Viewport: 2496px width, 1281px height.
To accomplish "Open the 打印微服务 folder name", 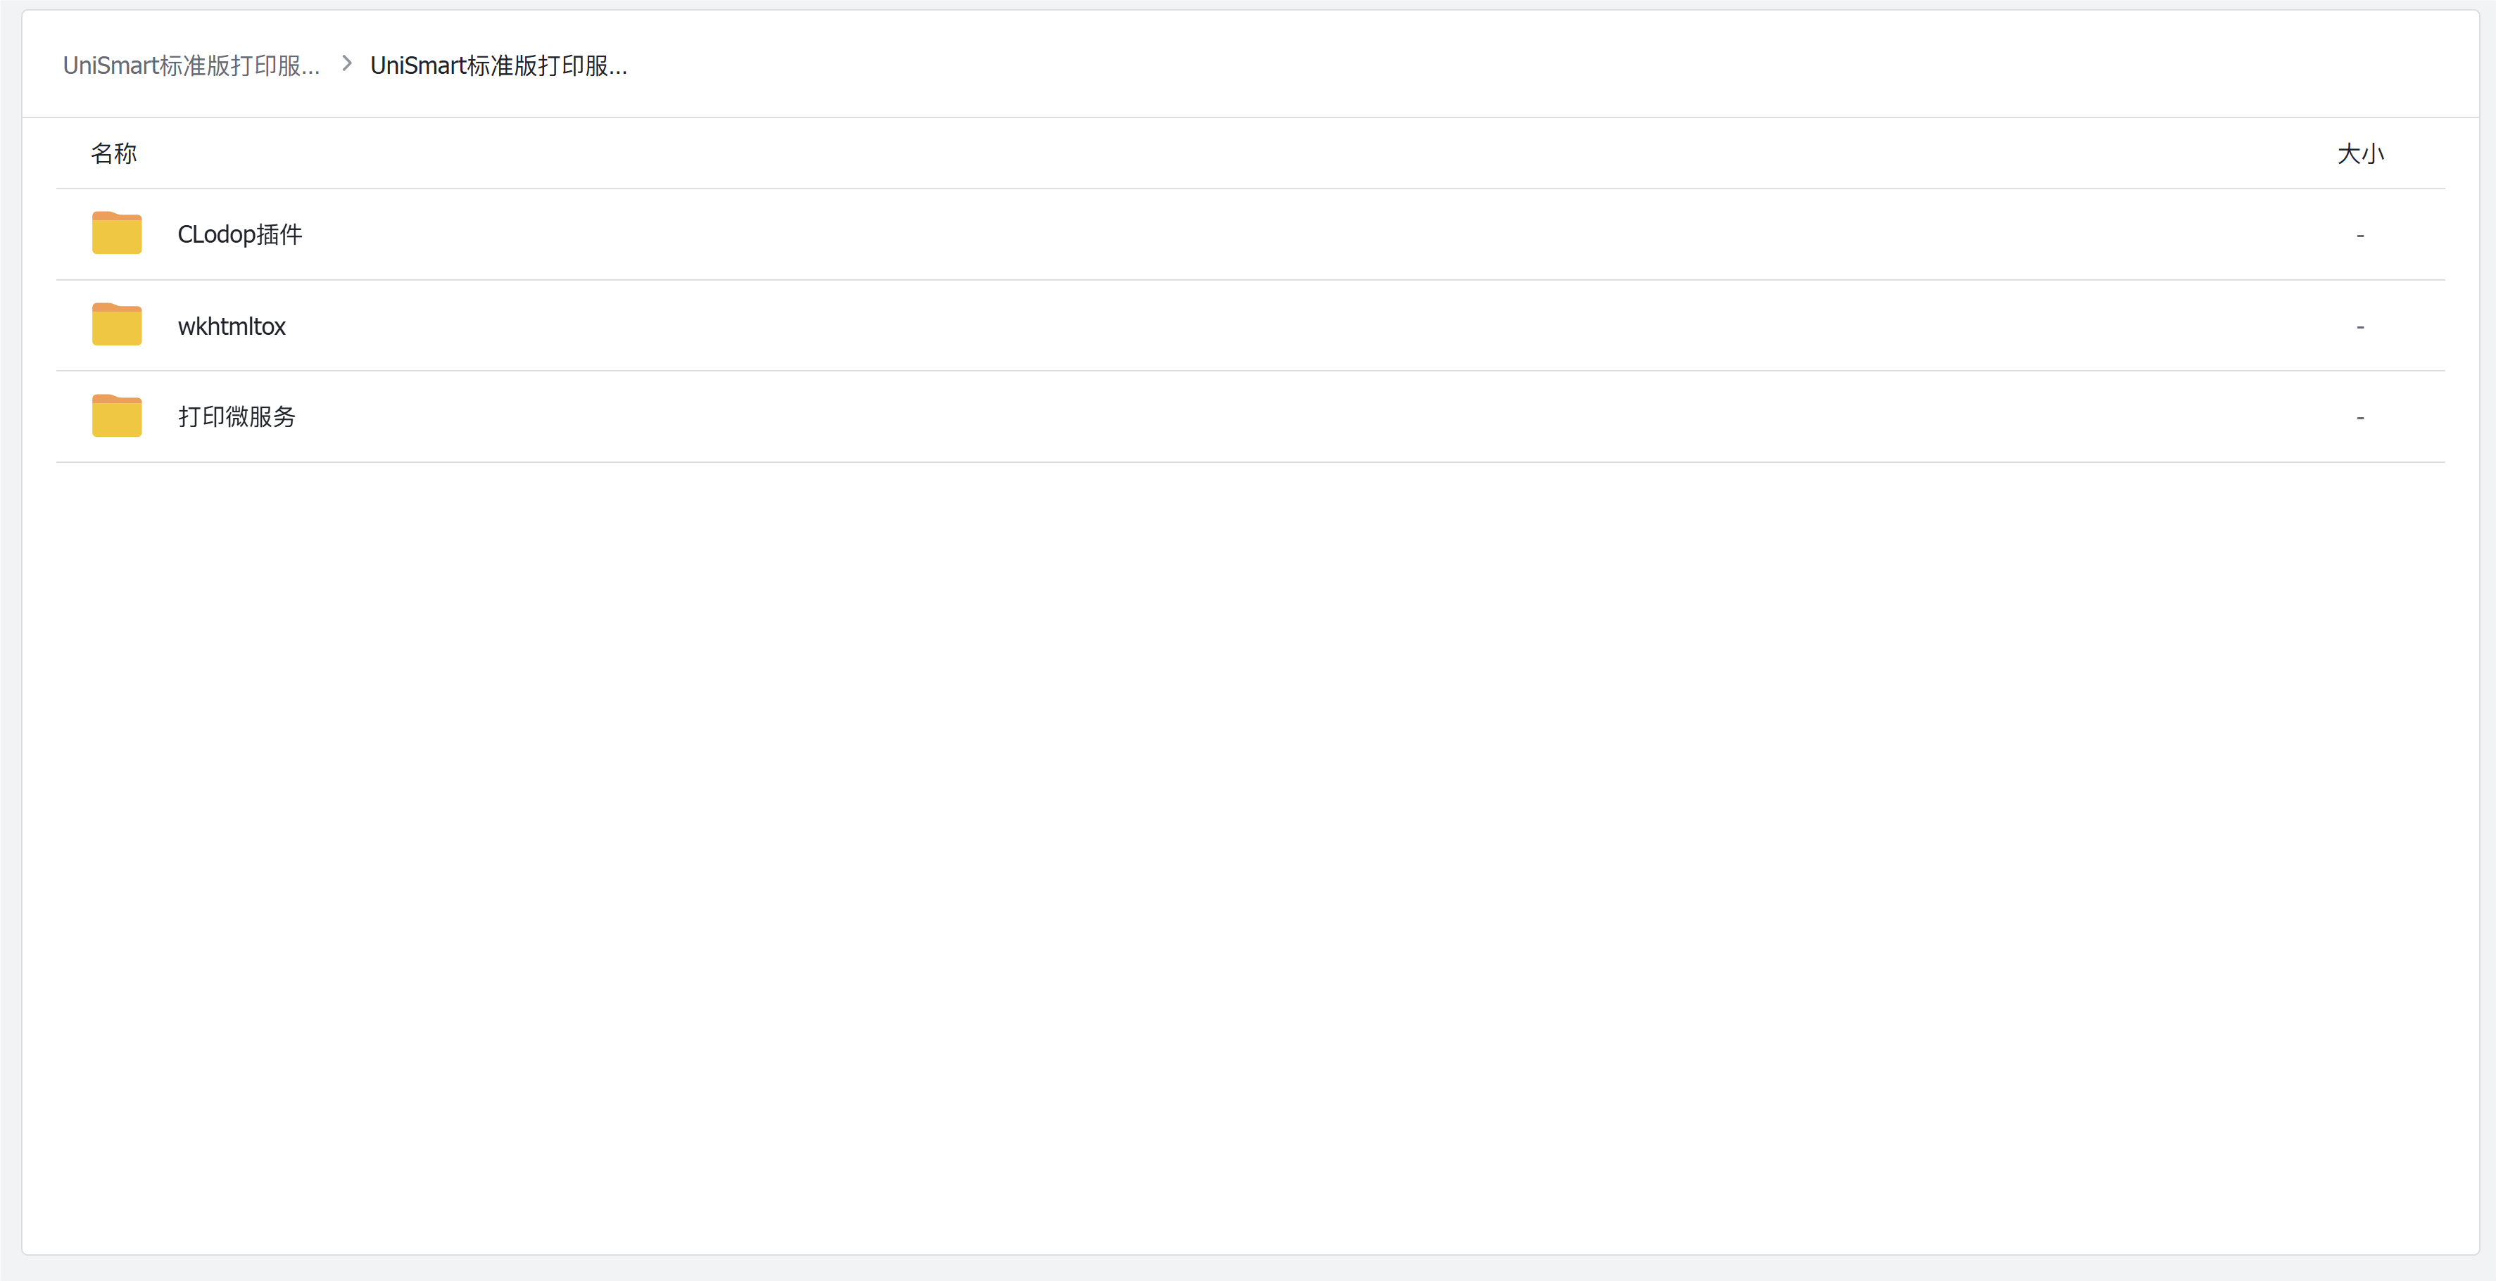I will pyautogui.click(x=237, y=417).
